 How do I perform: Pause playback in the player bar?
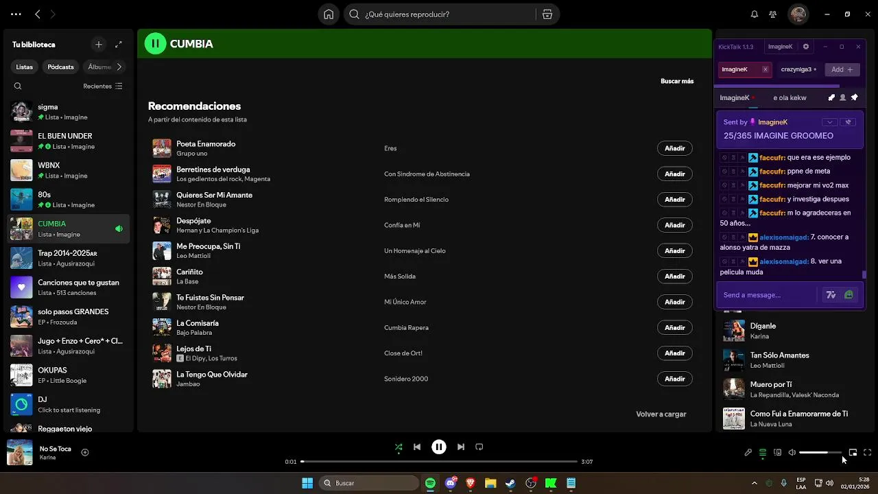tap(439, 447)
